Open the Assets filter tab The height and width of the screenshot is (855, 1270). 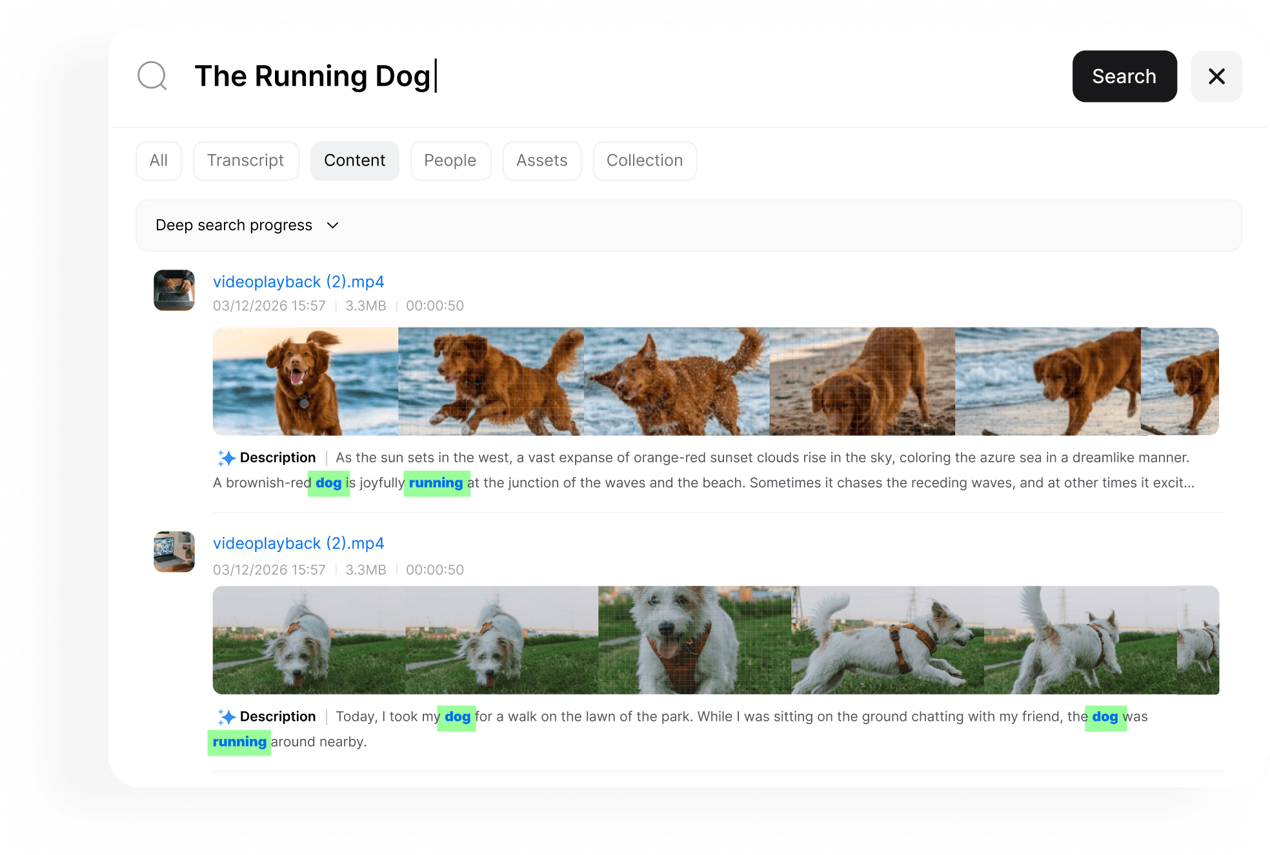(541, 161)
